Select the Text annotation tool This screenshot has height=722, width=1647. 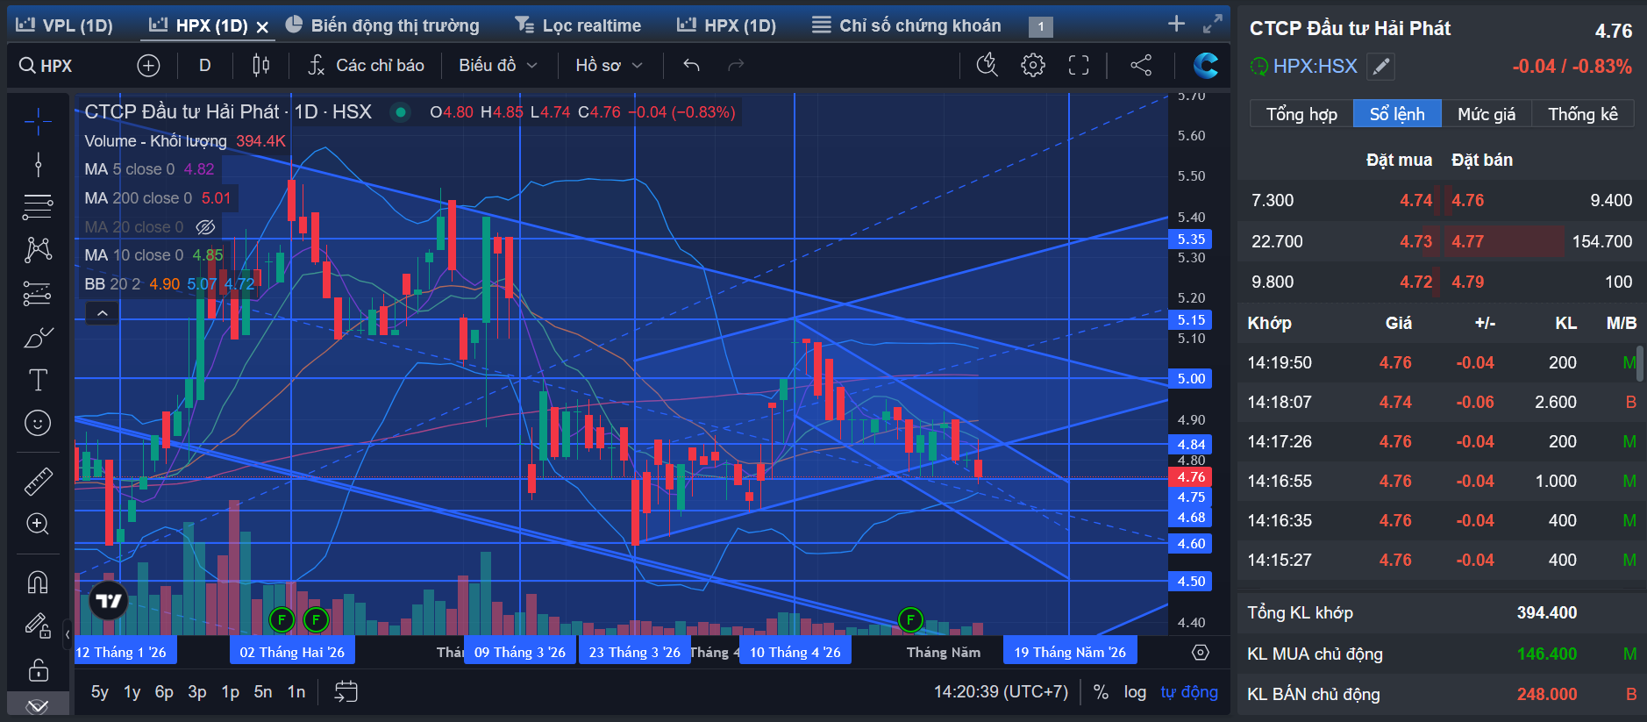click(38, 380)
